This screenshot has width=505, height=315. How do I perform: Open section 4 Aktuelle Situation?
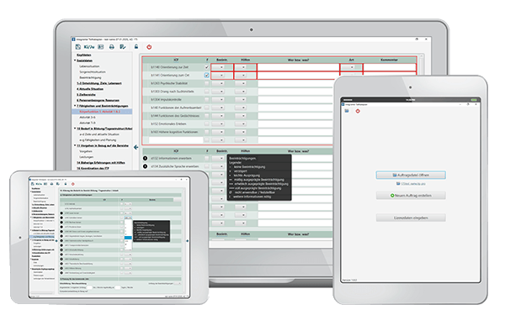pyautogui.click(x=90, y=89)
